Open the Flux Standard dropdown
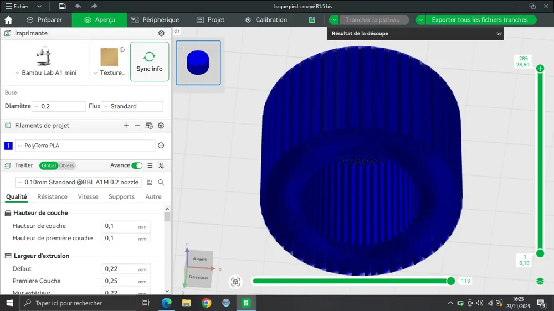Viewport: 554px width, 311px height. (132, 106)
